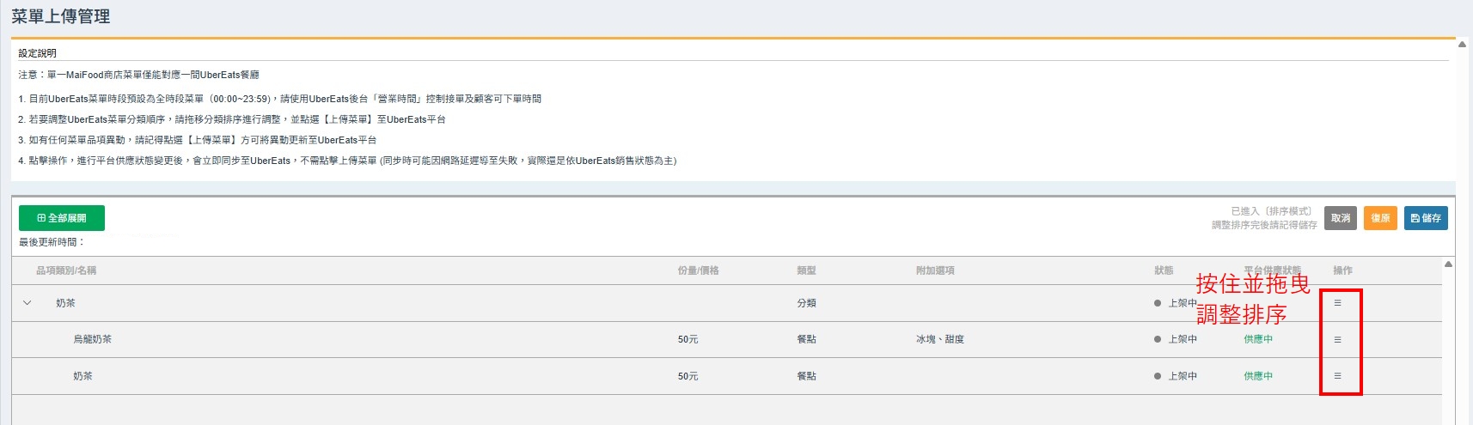Click the drag handle on the 烏龍奶茶 row
This screenshot has height=425, width=1473.
[x=1337, y=340]
